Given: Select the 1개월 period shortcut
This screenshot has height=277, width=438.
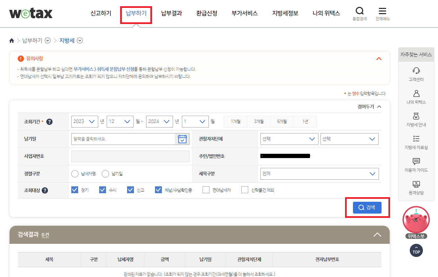Looking at the screenshot, I should [x=235, y=121].
